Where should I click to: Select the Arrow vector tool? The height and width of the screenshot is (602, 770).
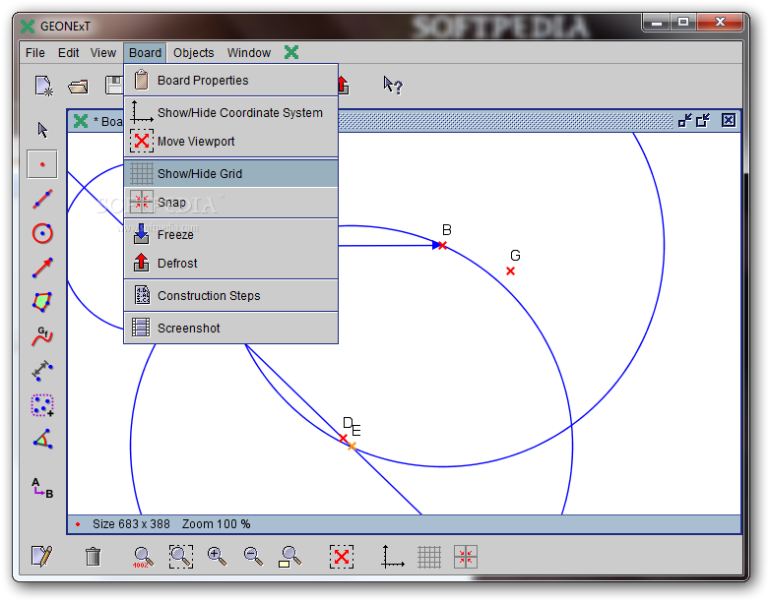click(42, 268)
